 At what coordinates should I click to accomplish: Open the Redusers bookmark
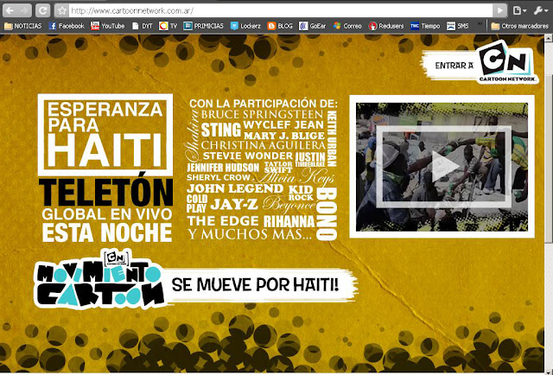click(387, 27)
